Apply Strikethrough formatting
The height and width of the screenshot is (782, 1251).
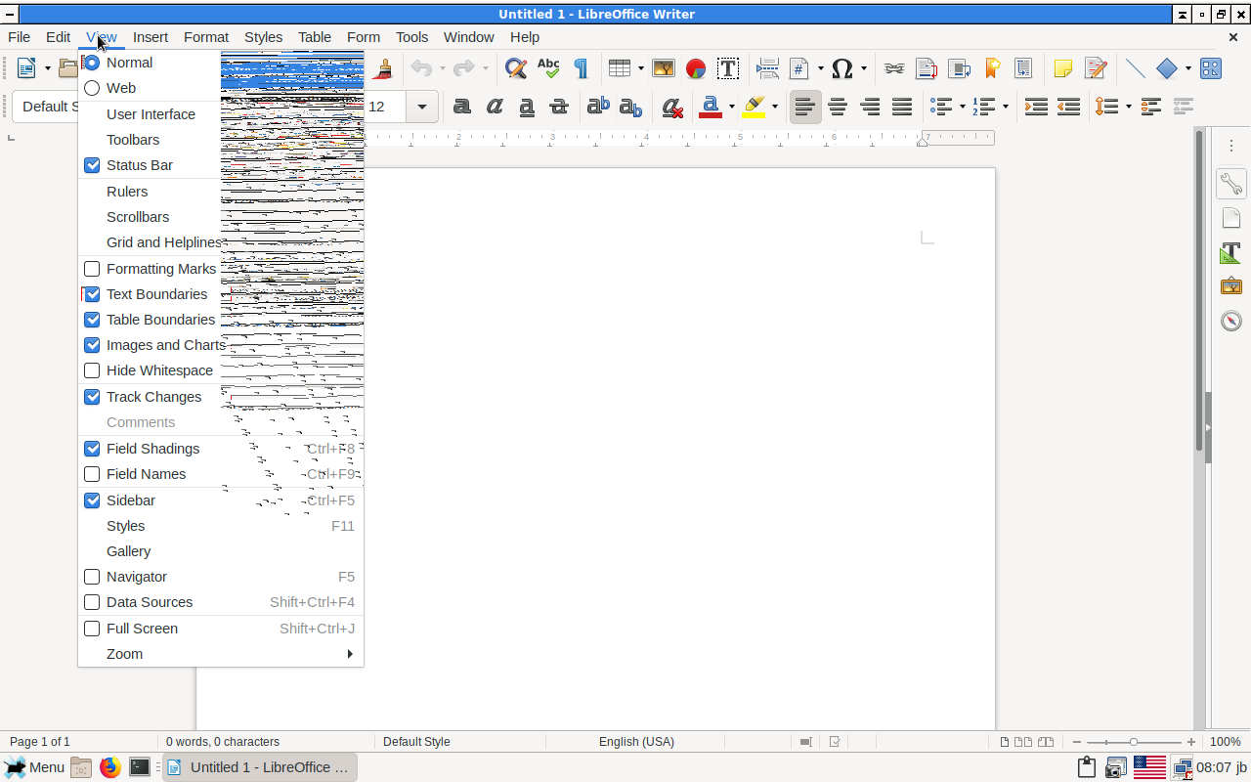pos(559,107)
